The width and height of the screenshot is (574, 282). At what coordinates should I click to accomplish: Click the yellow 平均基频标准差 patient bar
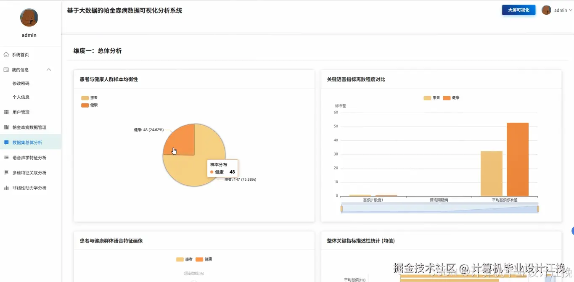[492, 174]
